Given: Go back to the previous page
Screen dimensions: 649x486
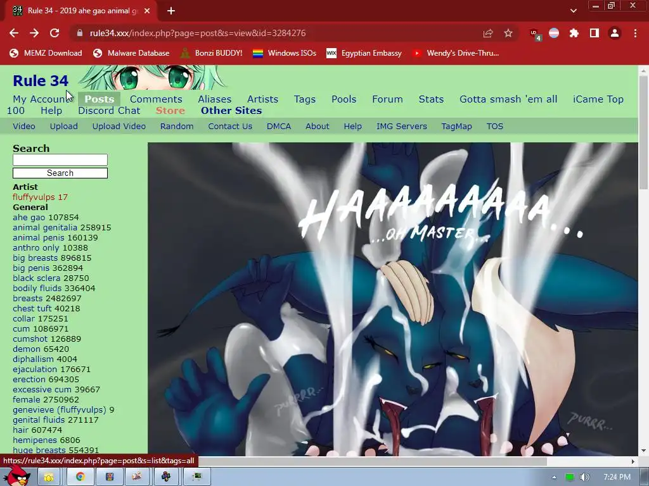Looking at the screenshot, I should click(14, 33).
